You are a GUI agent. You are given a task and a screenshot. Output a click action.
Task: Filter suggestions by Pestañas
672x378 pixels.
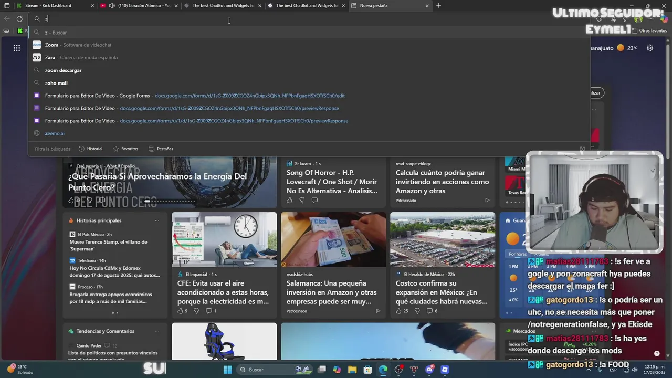click(x=161, y=149)
